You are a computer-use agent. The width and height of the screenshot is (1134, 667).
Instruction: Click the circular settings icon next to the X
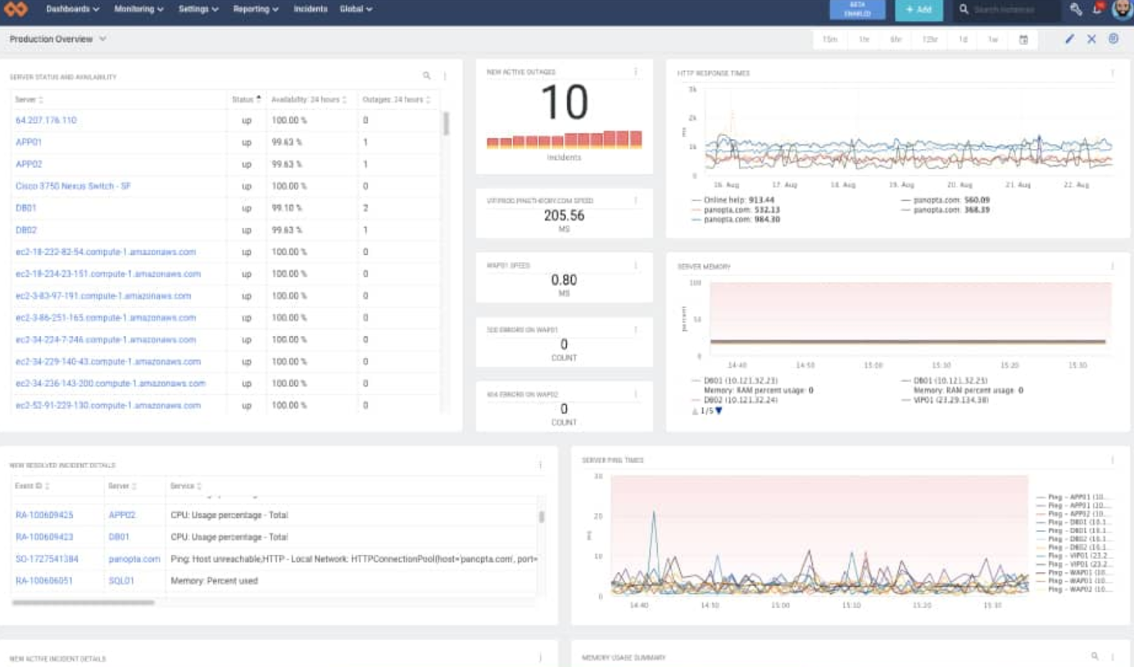pos(1114,39)
